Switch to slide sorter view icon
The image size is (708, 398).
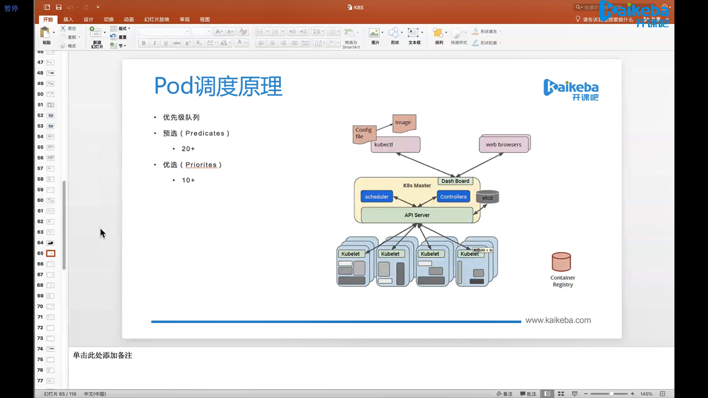click(561, 394)
